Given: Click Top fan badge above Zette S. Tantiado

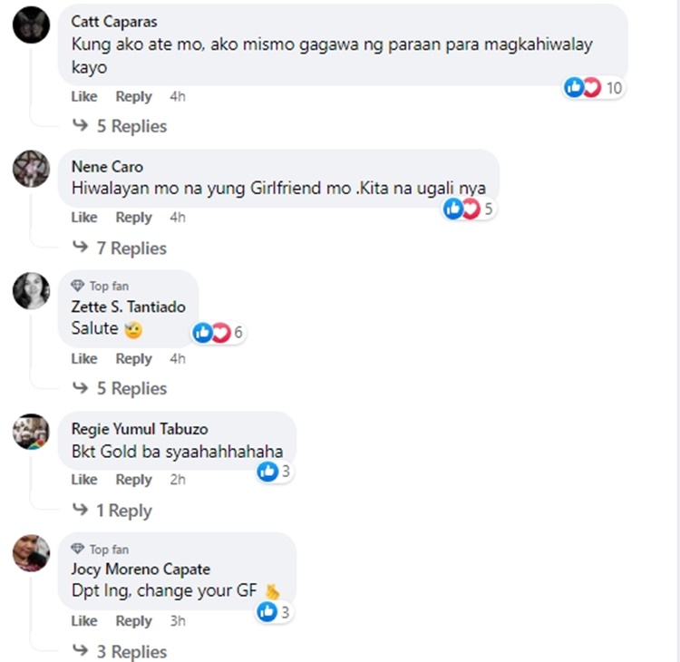Looking at the screenshot, I should [x=100, y=286].
